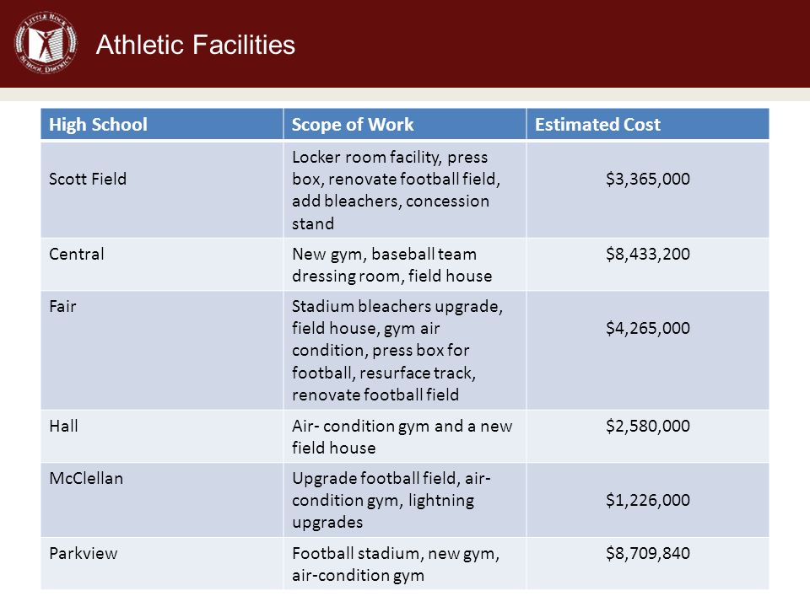Image resolution: width=810 pixels, height=607 pixels.
Task: Select the $1,226,000 McClellan cost
Action: pos(648,500)
